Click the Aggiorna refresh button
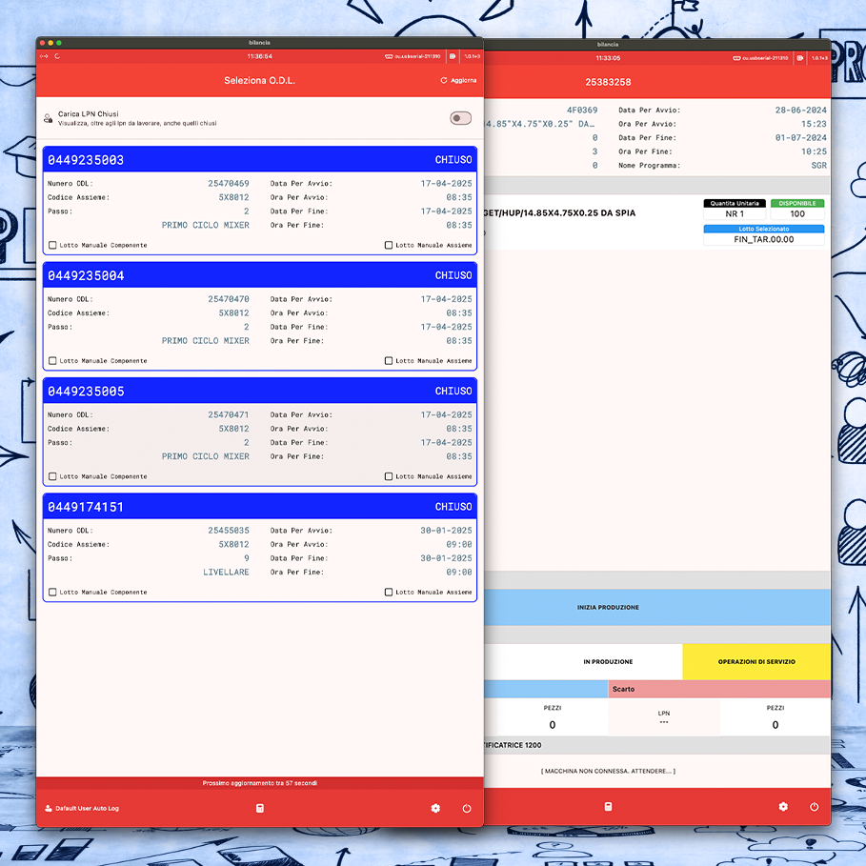The image size is (866, 866). 458,80
